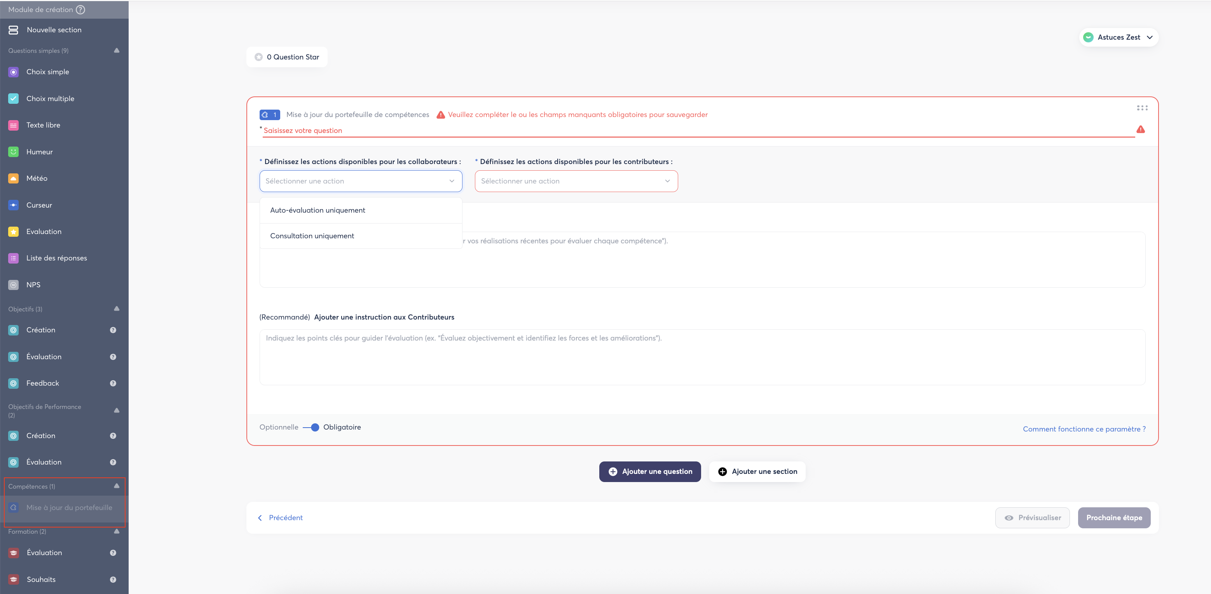Click the Météo cloud icon
The height and width of the screenshot is (594, 1211).
coord(14,179)
